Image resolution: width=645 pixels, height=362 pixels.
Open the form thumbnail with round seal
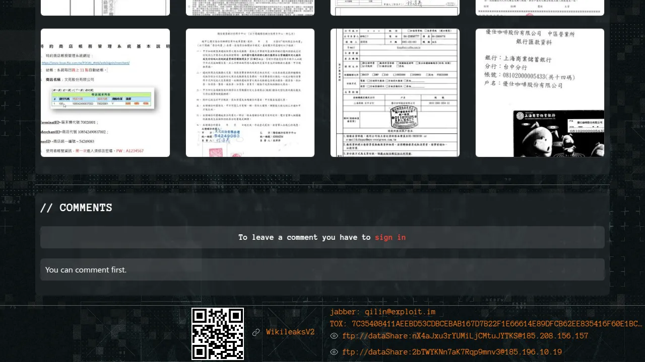[395, 93]
